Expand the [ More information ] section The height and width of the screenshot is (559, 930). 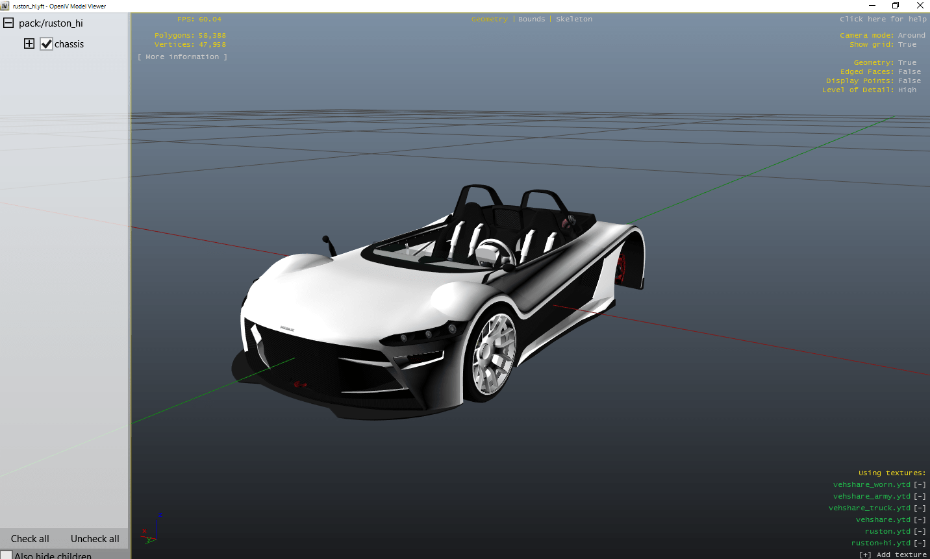tap(182, 57)
